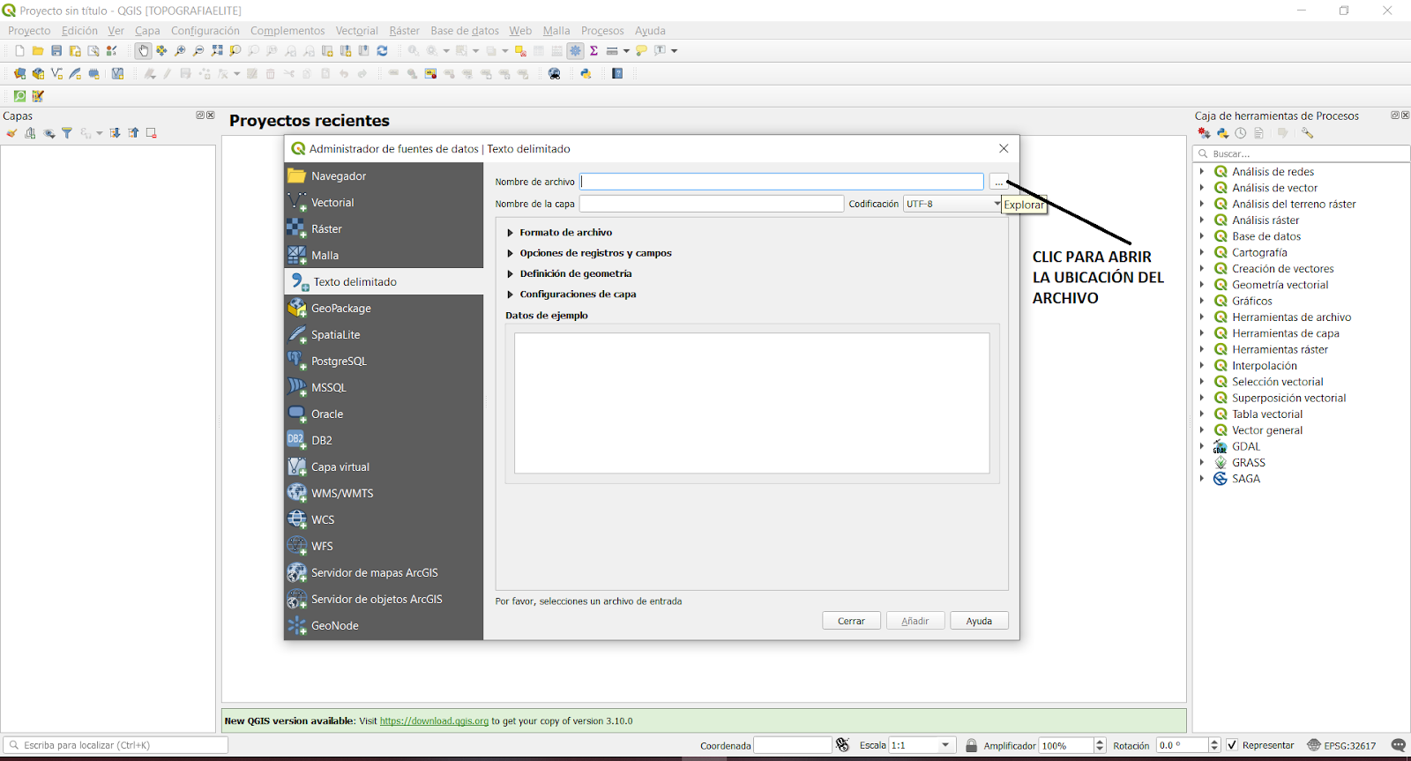
Task: Open the Escala 1:1 dropdown
Action: point(922,745)
